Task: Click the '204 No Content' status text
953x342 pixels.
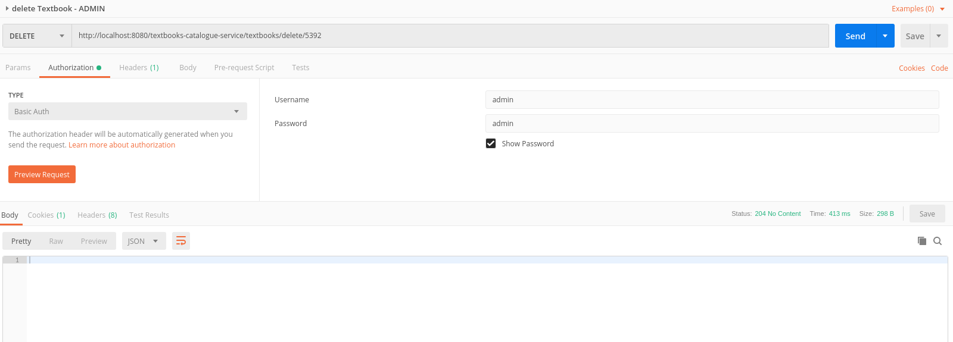Action: coord(778,214)
